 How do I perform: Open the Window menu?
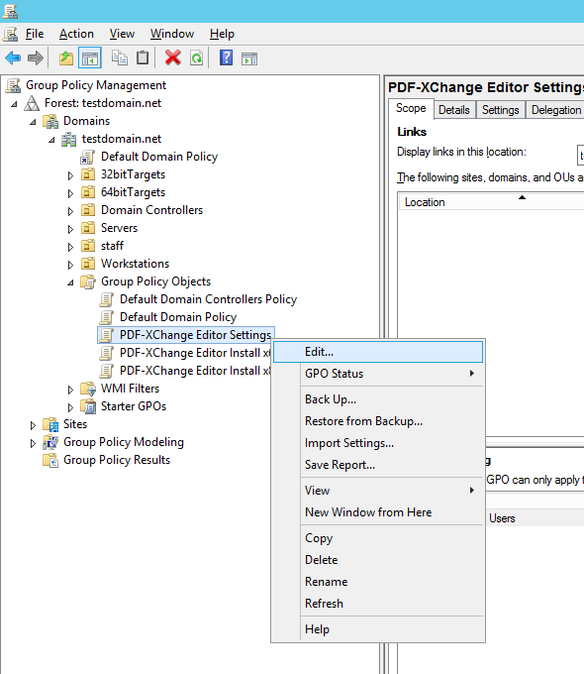[172, 34]
